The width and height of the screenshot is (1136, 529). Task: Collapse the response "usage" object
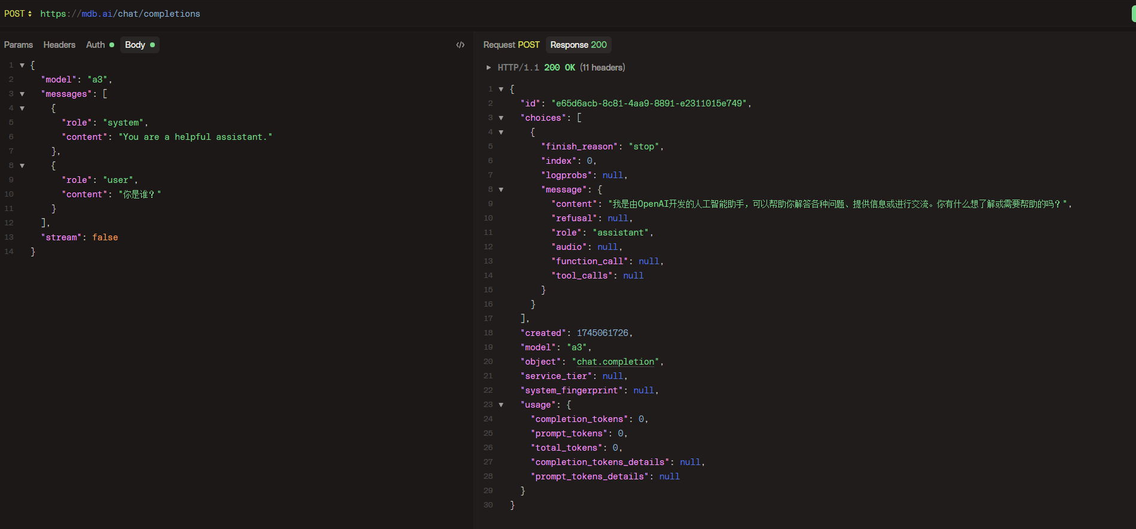click(x=501, y=405)
